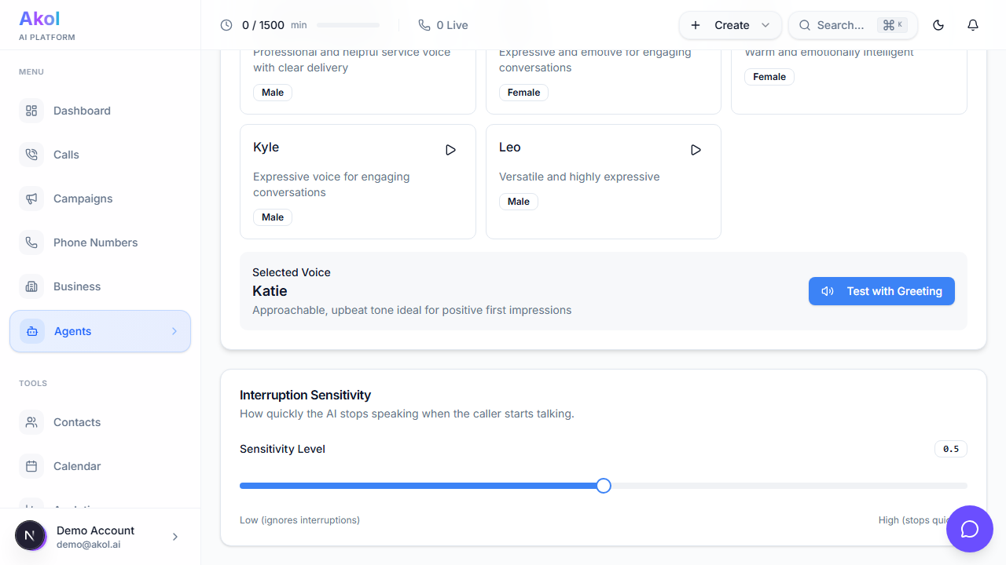
Task: Click the Phone Numbers icon
Action: point(31,242)
